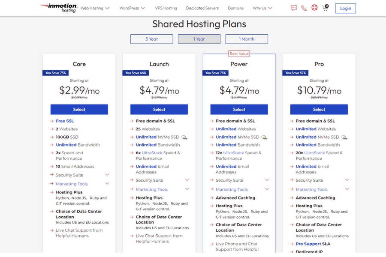
Task: Switch to 3 Year billing tab
Action: coord(152,39)
